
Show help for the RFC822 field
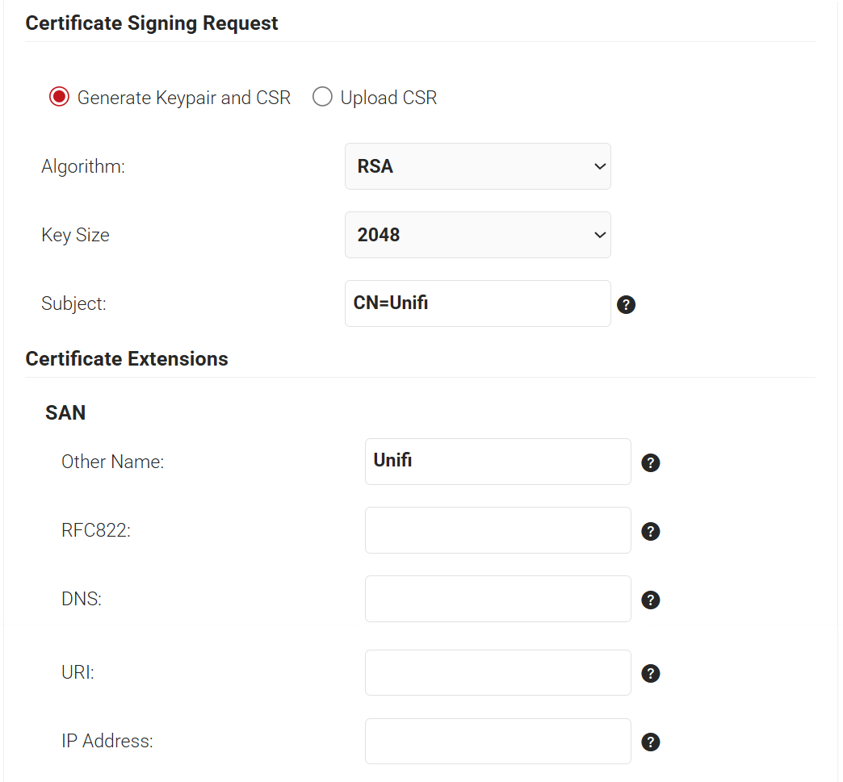pyautogui.click(x=651, y=531)
